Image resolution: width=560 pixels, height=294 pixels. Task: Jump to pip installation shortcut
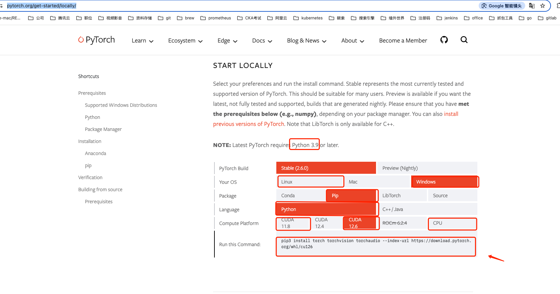pos(88,165)
